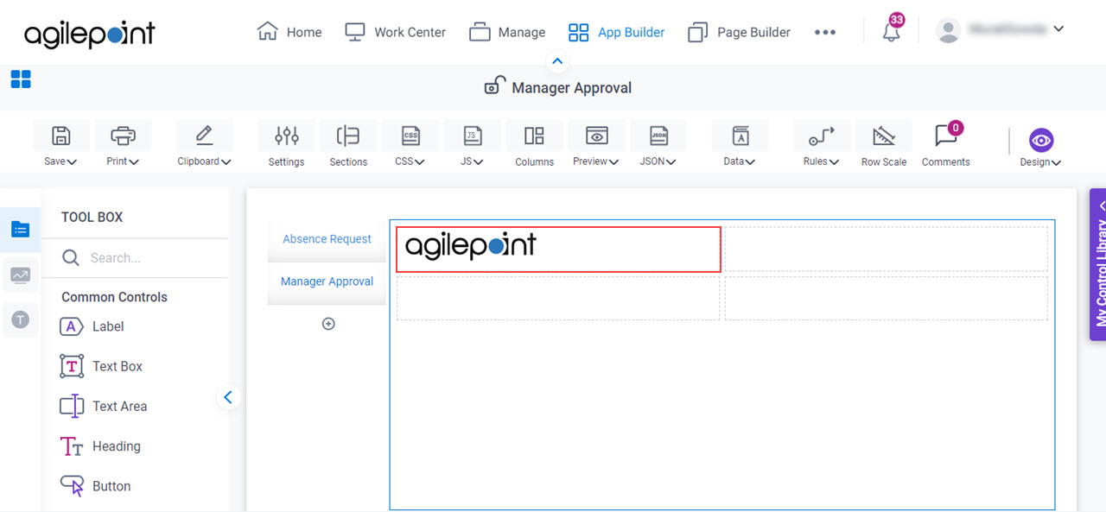
Task: Choose the Text Area control
Action: pyautogui.click(x=103, y=406)
